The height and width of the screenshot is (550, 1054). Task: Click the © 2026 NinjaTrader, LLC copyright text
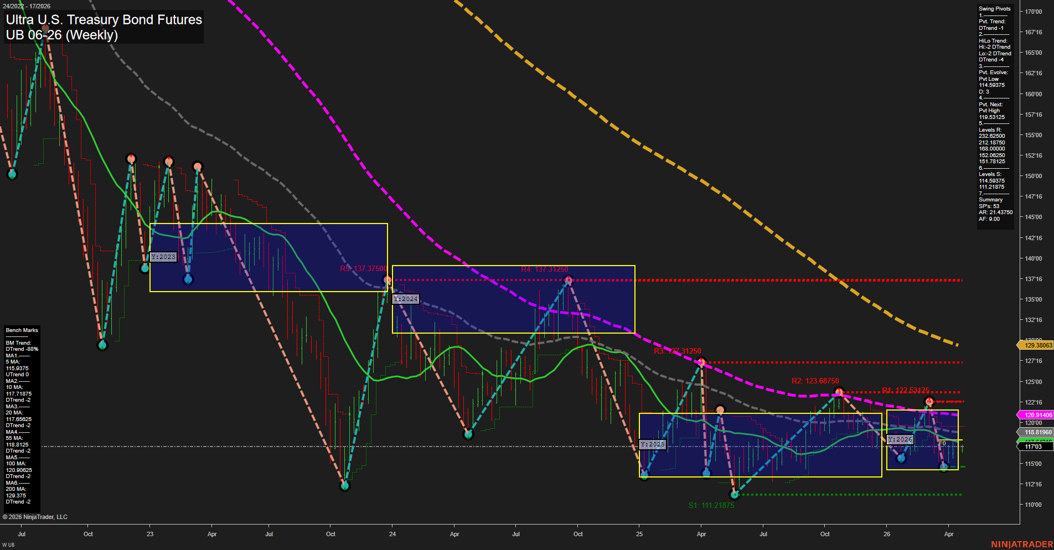tap(35, 516)
